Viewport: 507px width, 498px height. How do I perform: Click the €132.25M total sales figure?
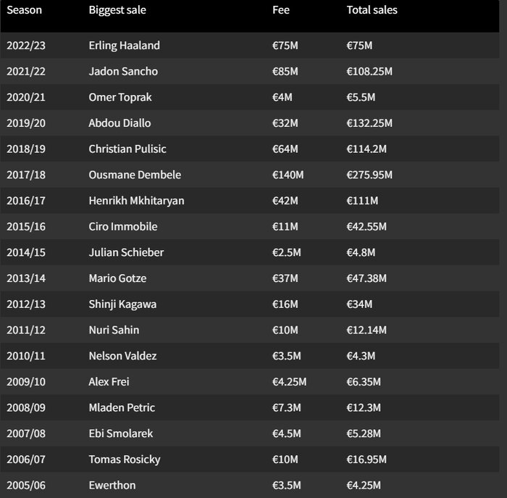[369, 123]
